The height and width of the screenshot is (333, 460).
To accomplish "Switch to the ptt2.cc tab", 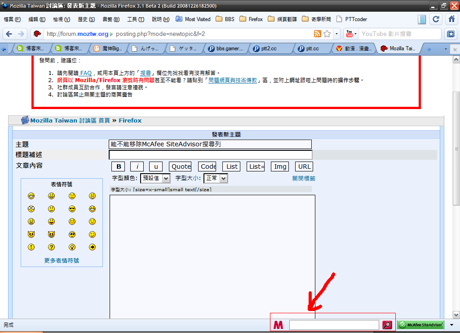I will [270, 48].
